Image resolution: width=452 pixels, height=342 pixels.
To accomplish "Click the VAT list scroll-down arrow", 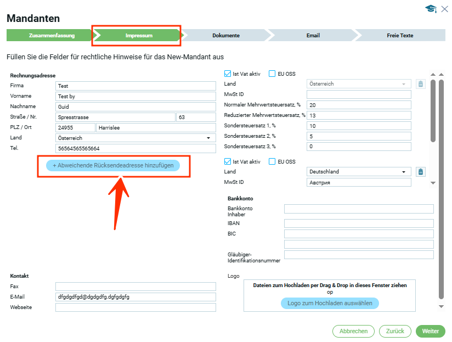I will [433, 183].
